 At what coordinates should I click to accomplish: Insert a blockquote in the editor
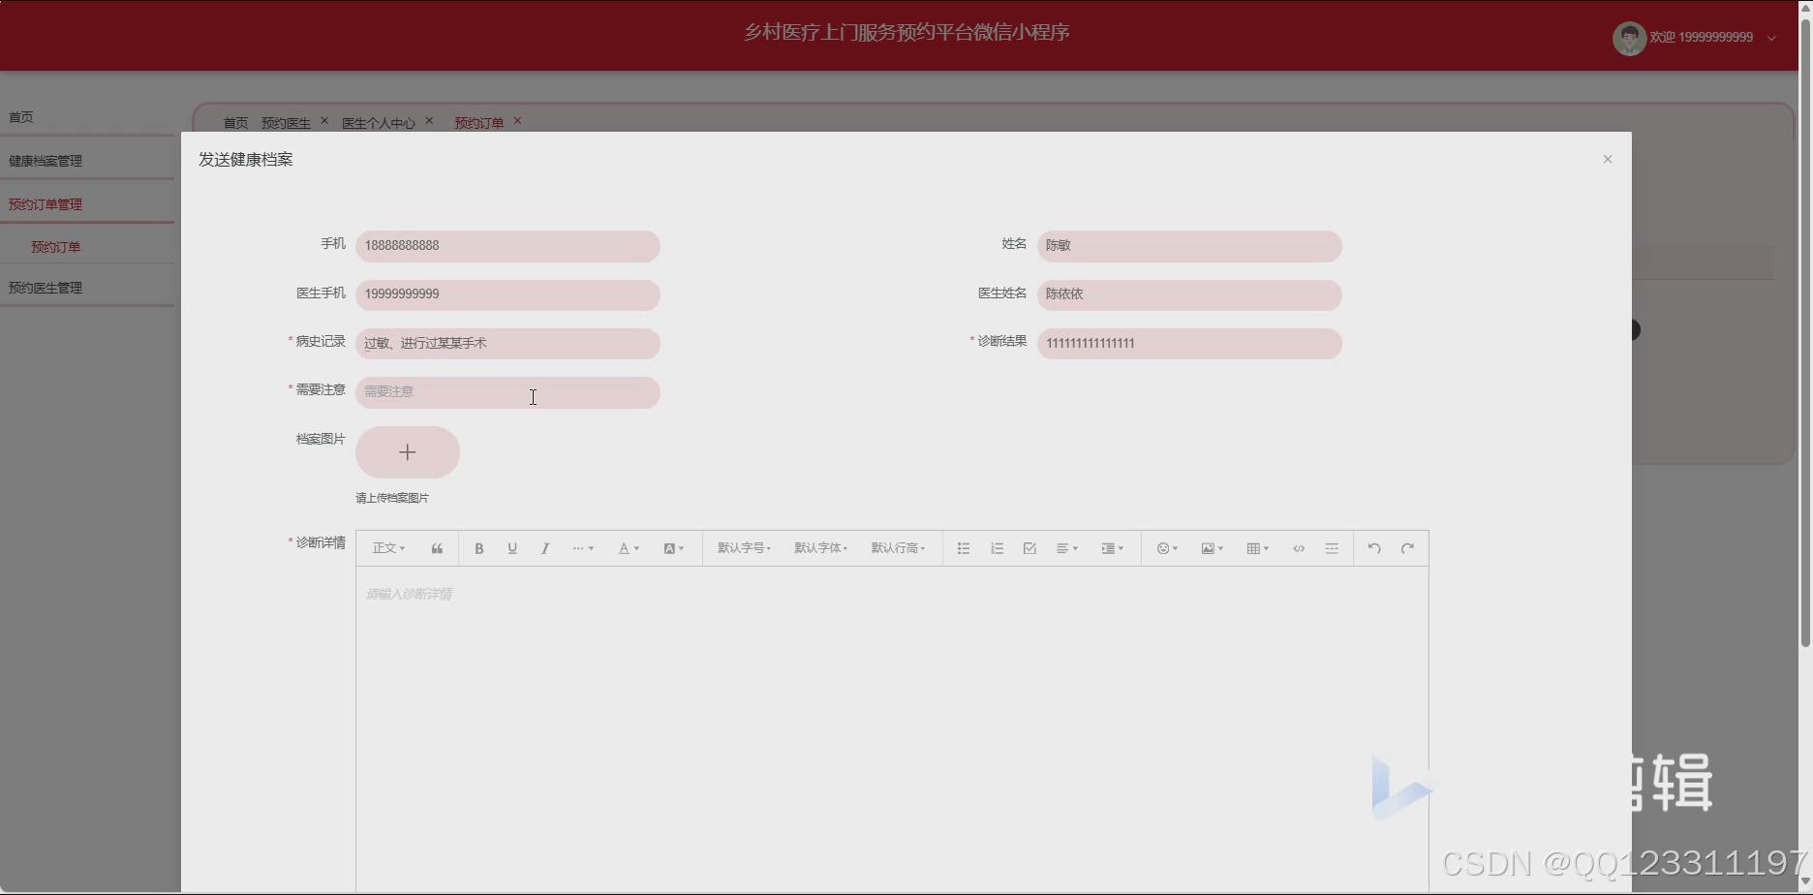click(x=437, y=548)
